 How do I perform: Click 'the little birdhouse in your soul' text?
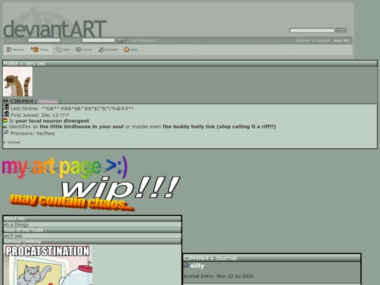tap(82, 127)
